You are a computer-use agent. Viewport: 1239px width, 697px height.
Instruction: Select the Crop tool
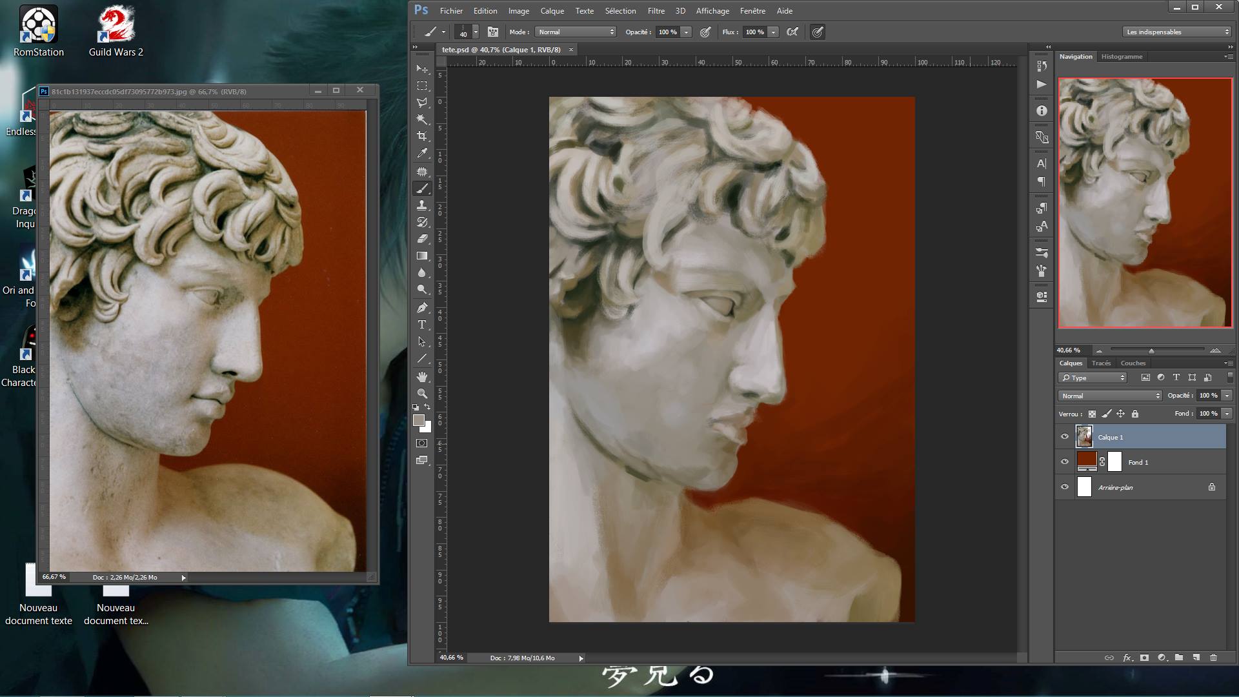[422, 136]
